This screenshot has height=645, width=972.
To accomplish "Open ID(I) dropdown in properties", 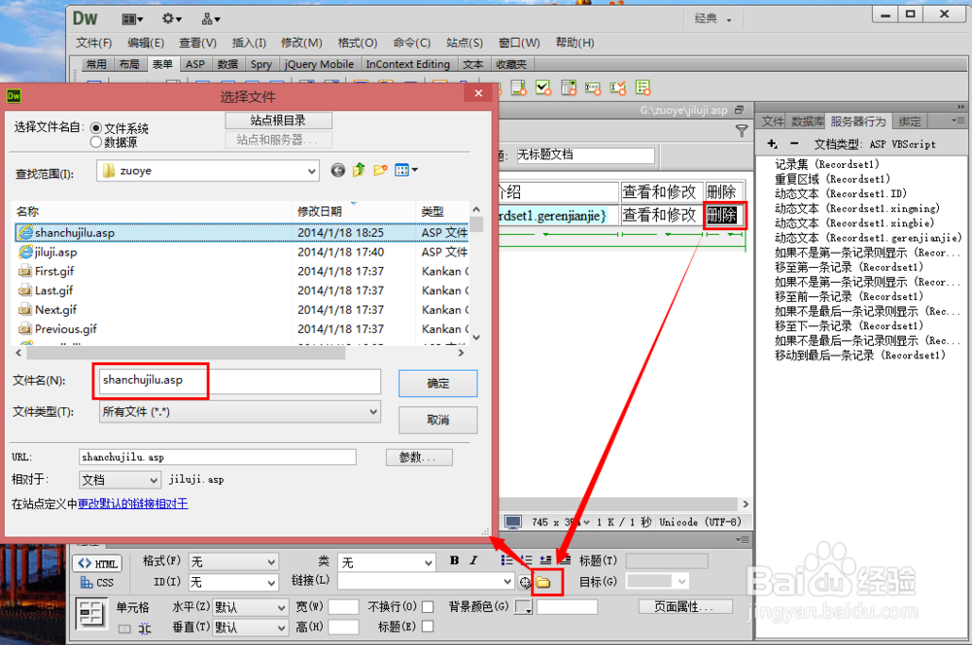I will click(233, 583).
